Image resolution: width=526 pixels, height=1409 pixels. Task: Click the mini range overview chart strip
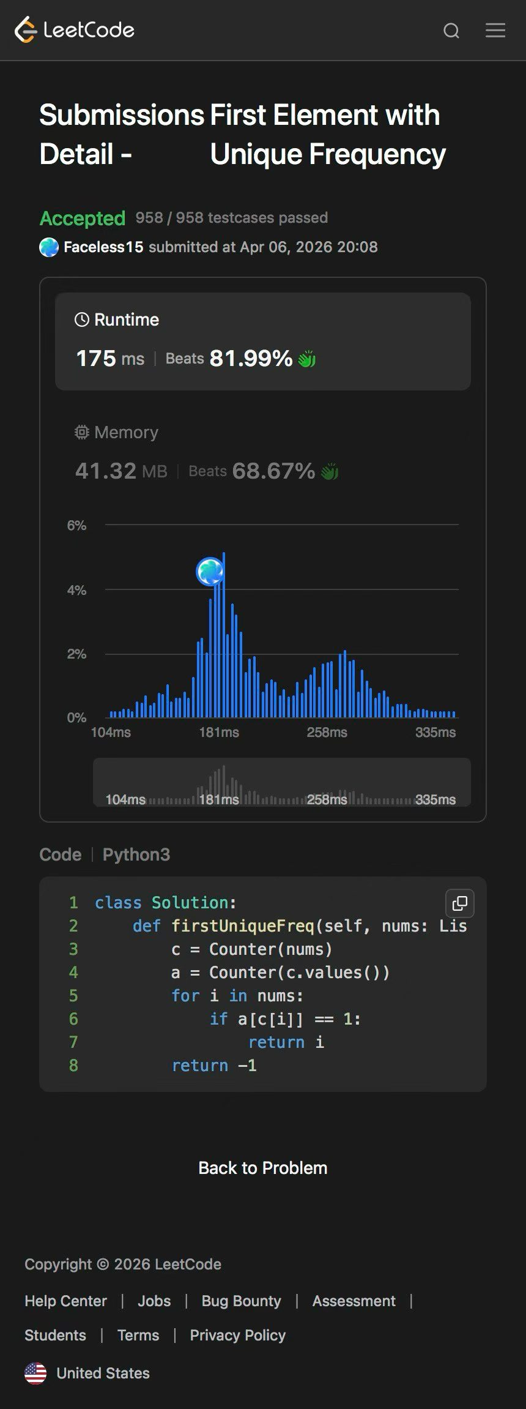click(281, 782)
